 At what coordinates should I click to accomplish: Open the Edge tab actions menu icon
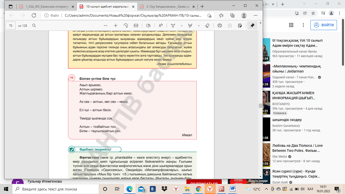pos(11,6)
